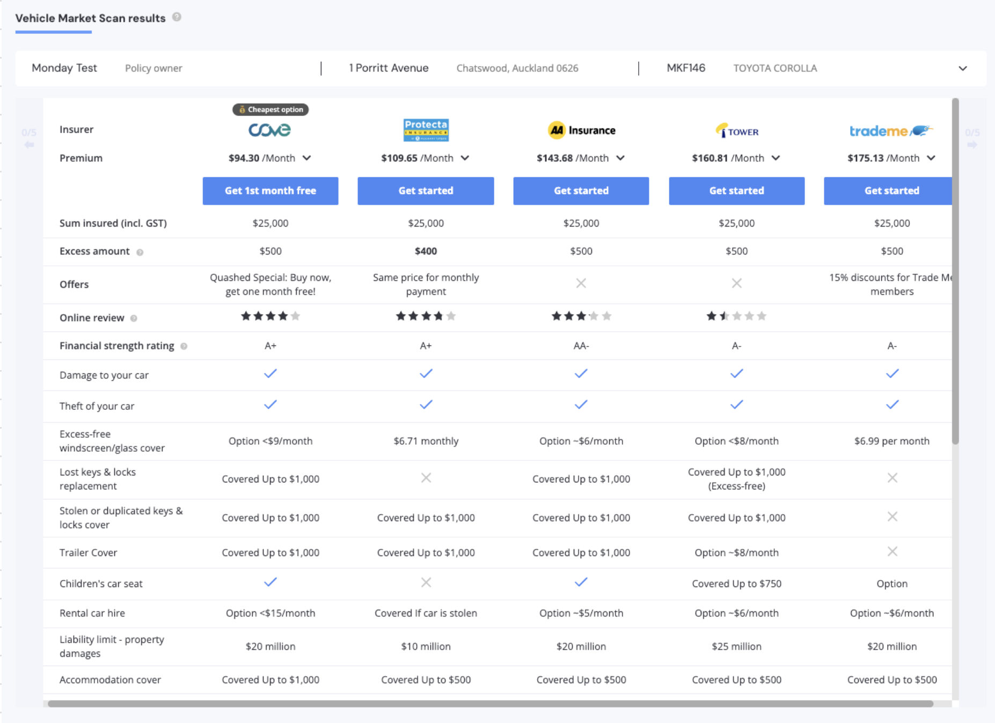This screenshot has height=723, width=995.
Task: Click the MKF146 plate number
Action: click(x=686, y=68)
